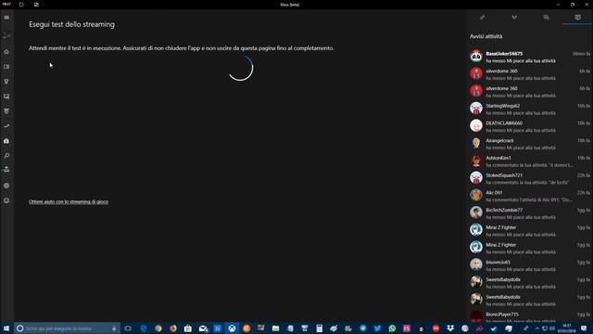Open Twitter from the taskbar

point(377,328)
